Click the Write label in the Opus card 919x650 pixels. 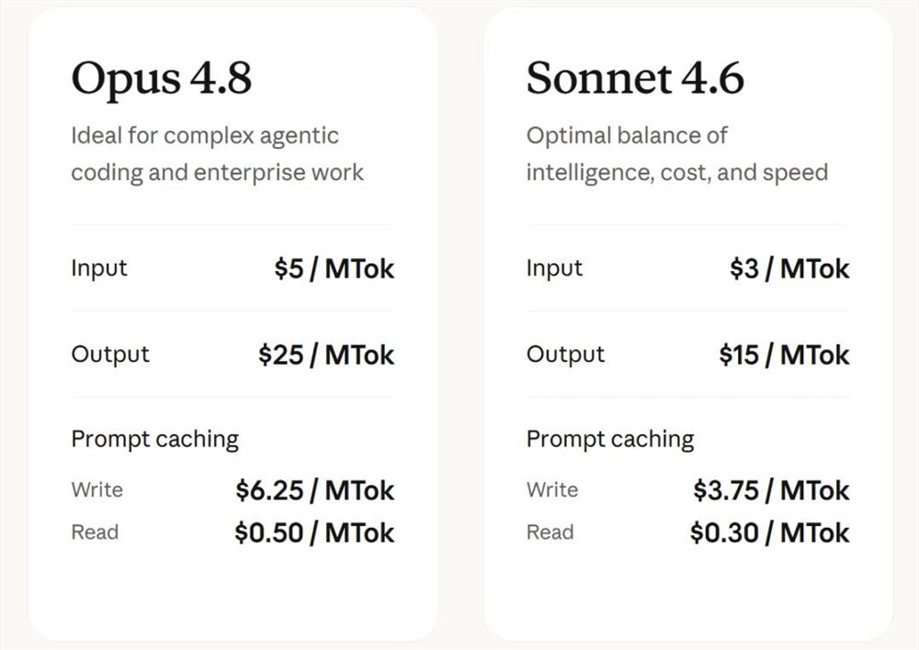coord(97,489)
